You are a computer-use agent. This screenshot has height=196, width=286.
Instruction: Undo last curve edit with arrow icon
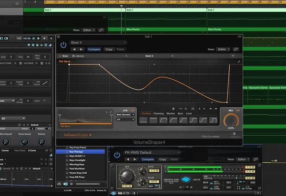(211, 109)
